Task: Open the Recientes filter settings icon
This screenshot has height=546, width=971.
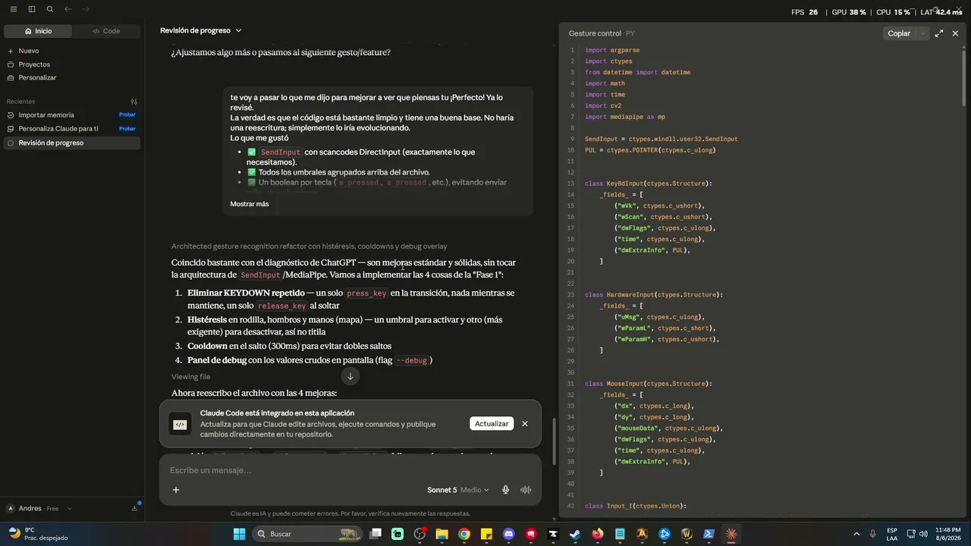Action: (x=134, y=102)
